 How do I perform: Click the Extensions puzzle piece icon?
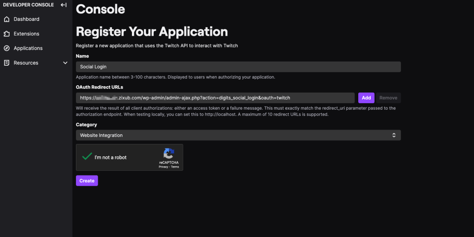(x=6, y=34)
